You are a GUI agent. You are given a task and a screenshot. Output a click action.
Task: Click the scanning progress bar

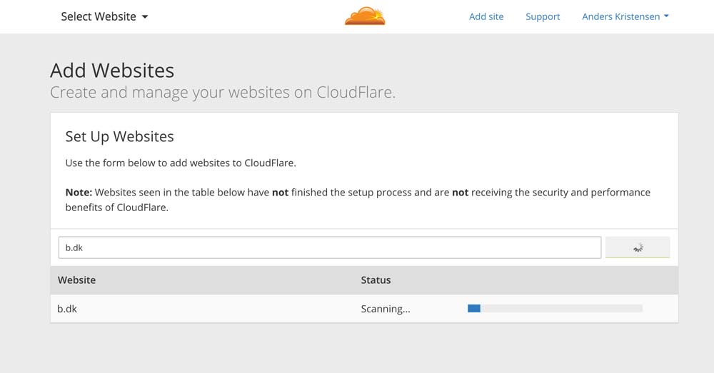[x=555, y=308]
